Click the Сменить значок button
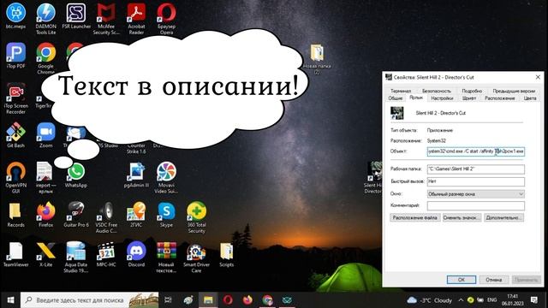This screenshot has width=548, height=308. tap(462, 217)
